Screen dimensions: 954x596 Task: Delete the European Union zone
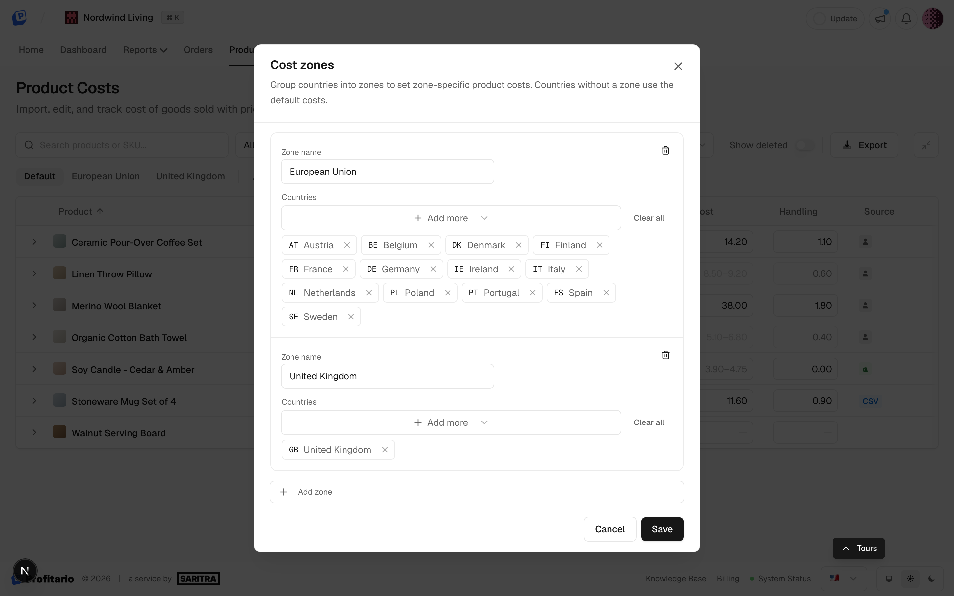pos(665,151)
